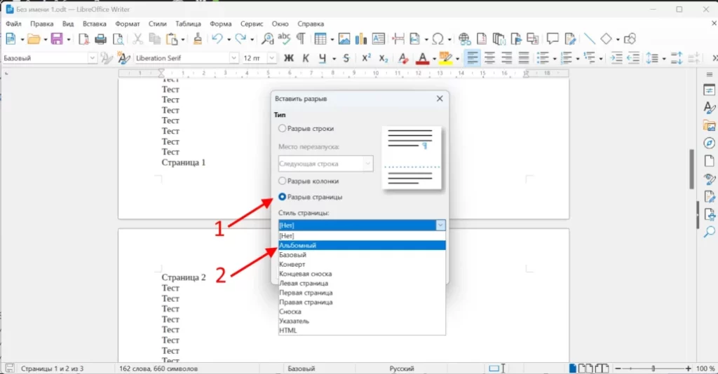
Task: Click the Insert page break icon
Action: (x=398, y=39)
